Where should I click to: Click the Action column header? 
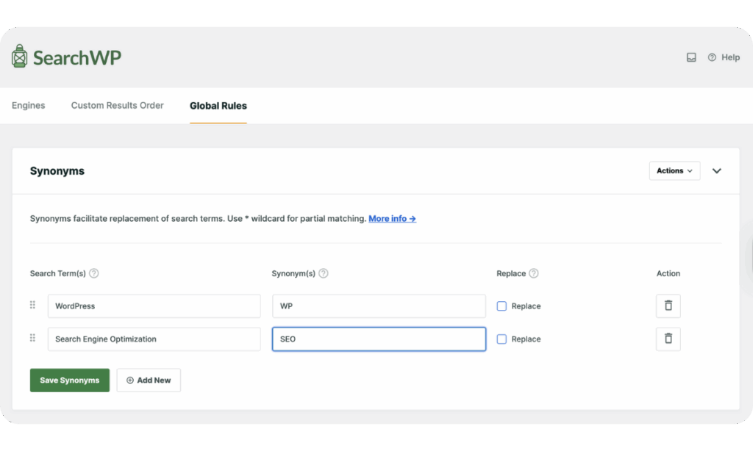click(x=668, y=273)
